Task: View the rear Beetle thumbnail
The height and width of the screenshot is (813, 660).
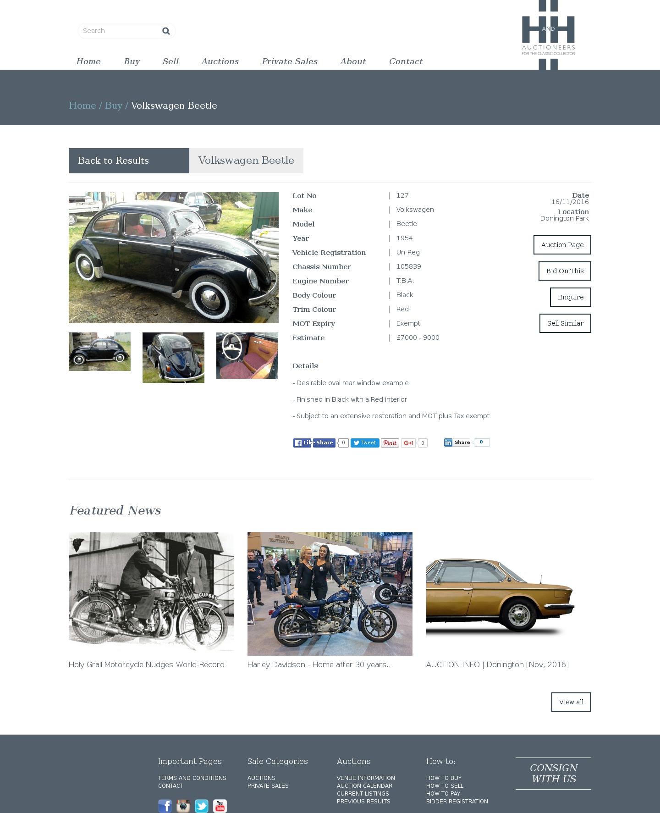Action: [x=173, y=358]
